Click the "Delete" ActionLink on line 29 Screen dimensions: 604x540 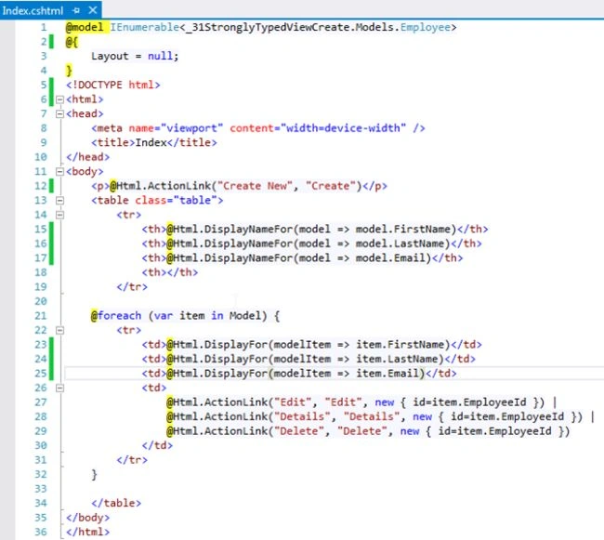coord(368,431)
